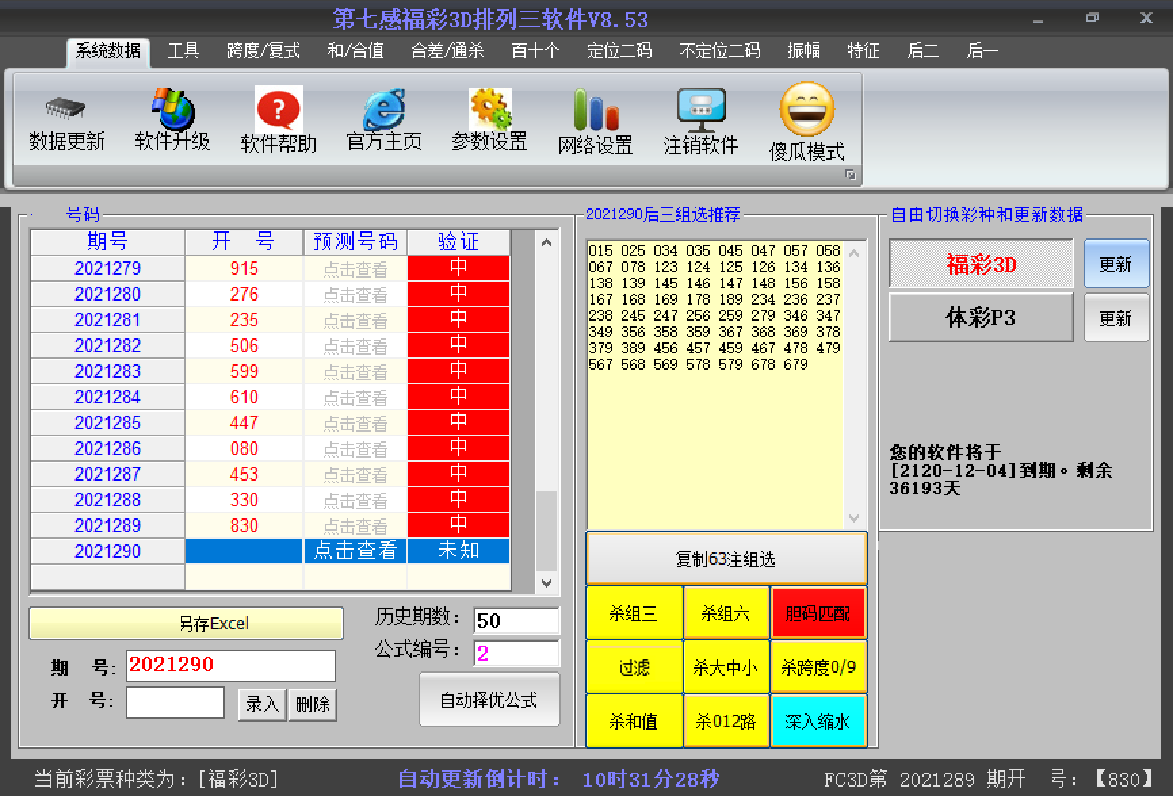Open the 不定位二码 tab

(x=720, y=51)
